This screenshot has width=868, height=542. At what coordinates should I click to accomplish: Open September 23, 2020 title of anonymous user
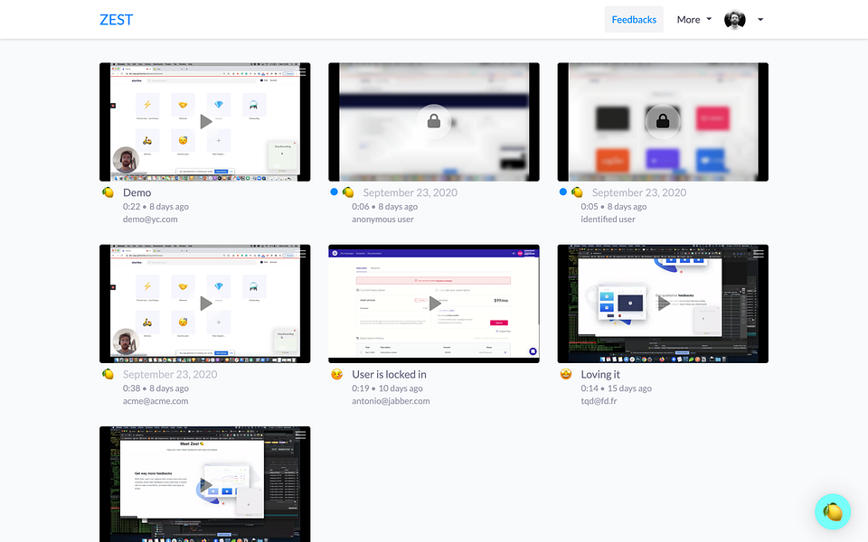point(410,192)
